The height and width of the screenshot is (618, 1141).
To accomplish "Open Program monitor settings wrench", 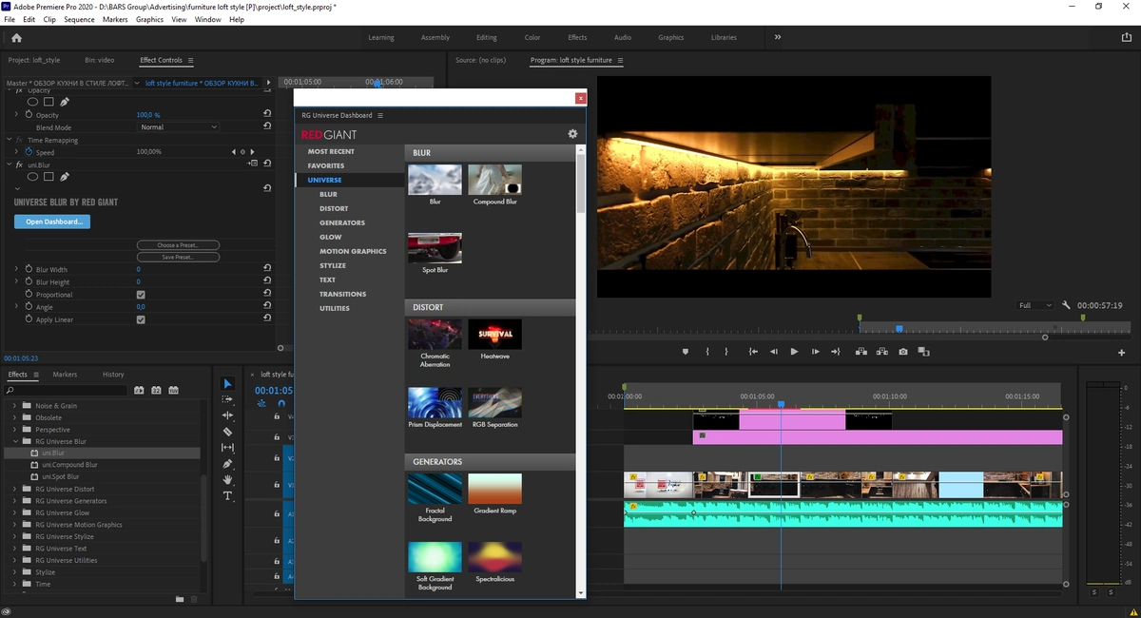I will [1067, 305].
